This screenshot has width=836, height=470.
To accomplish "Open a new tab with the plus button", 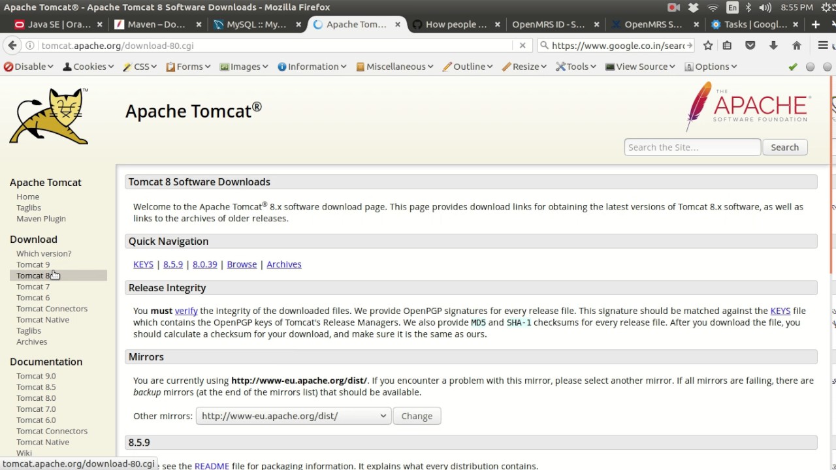I will point(816,24).
